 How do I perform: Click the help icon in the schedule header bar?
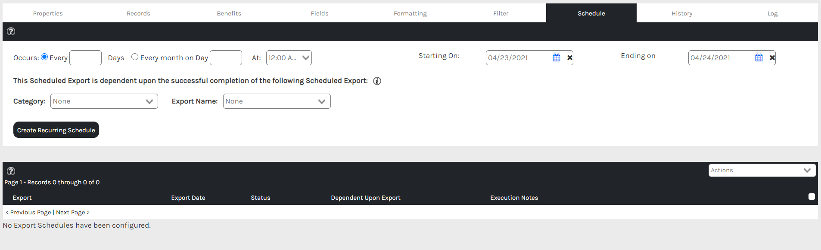pos(11,31)
